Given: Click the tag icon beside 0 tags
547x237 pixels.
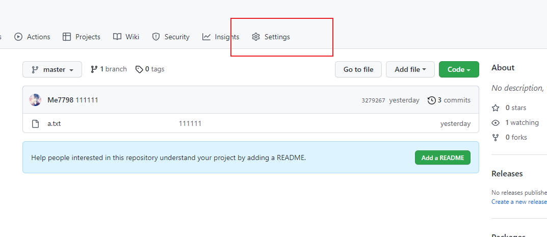Looking at the screenshot, I should (x=139, y=70).
